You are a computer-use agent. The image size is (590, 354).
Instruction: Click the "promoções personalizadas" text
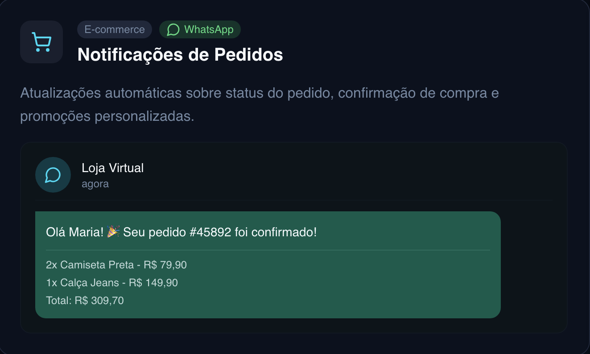click(x=107, y=116)
